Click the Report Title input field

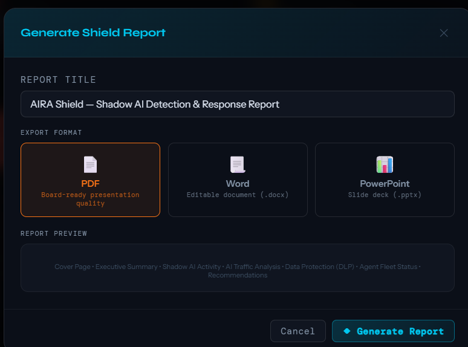pos(238,104)
